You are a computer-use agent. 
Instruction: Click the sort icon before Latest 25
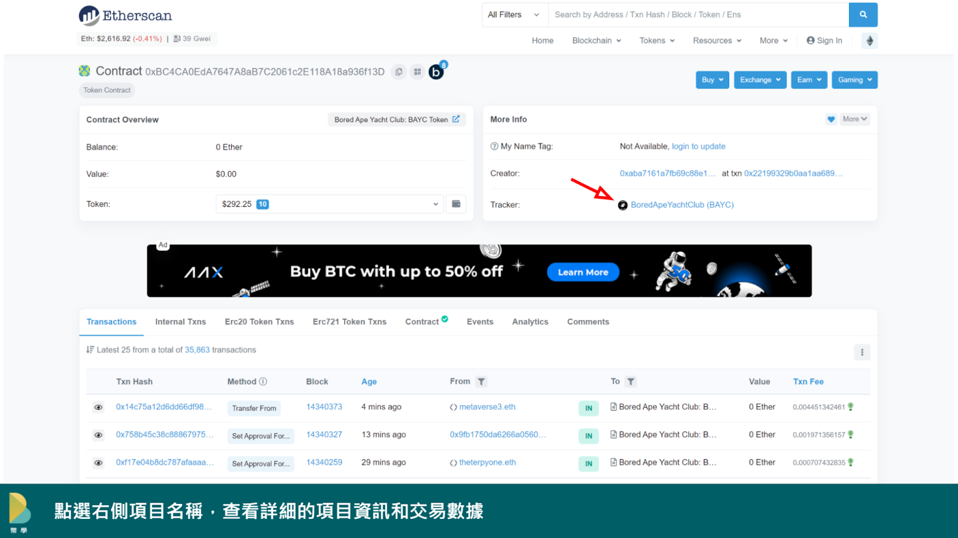(x=90, y=350)
